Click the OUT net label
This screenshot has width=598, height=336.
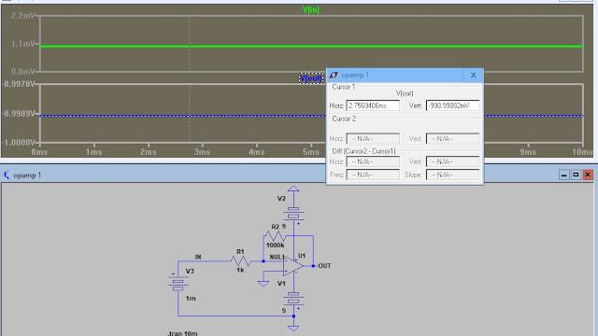click(324, 266)
